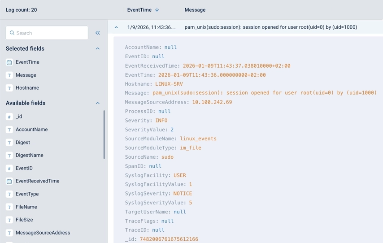Image resolution: width=383 pixels, height=243 pixels.
Task: Click the log row timestamp 1/9/2026, 11:43:36
Action: [x=152, y=27]
